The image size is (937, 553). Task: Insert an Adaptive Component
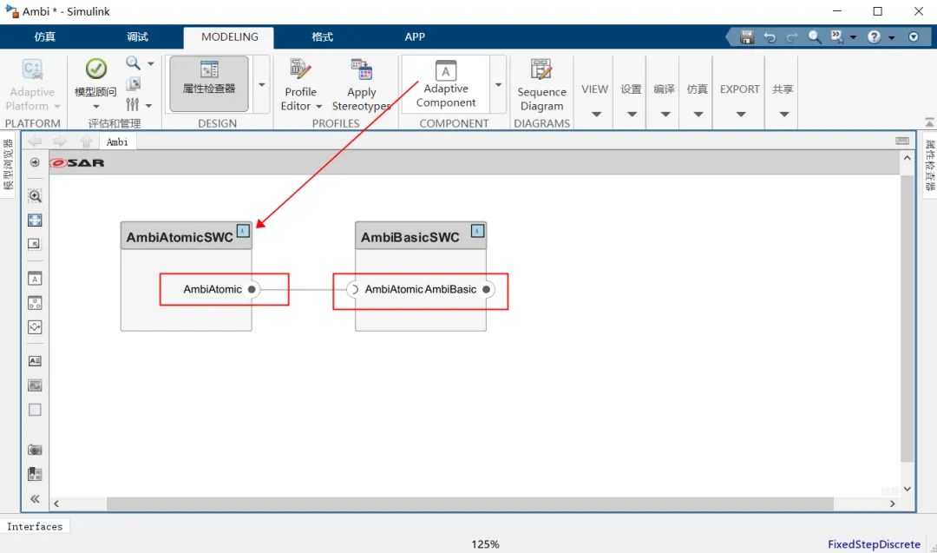pos(446,83)
